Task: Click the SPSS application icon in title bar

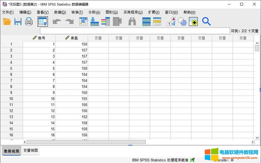Action: [x=5, y=4]
